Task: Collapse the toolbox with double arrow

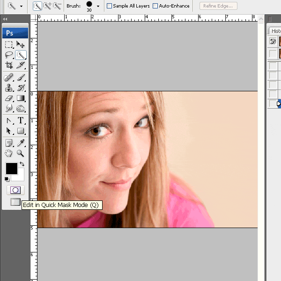Action: click(5, 19)
